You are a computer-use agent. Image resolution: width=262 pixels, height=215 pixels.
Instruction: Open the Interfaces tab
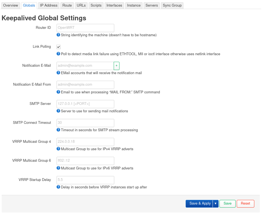pyautogui.click(x=114, y=5)
